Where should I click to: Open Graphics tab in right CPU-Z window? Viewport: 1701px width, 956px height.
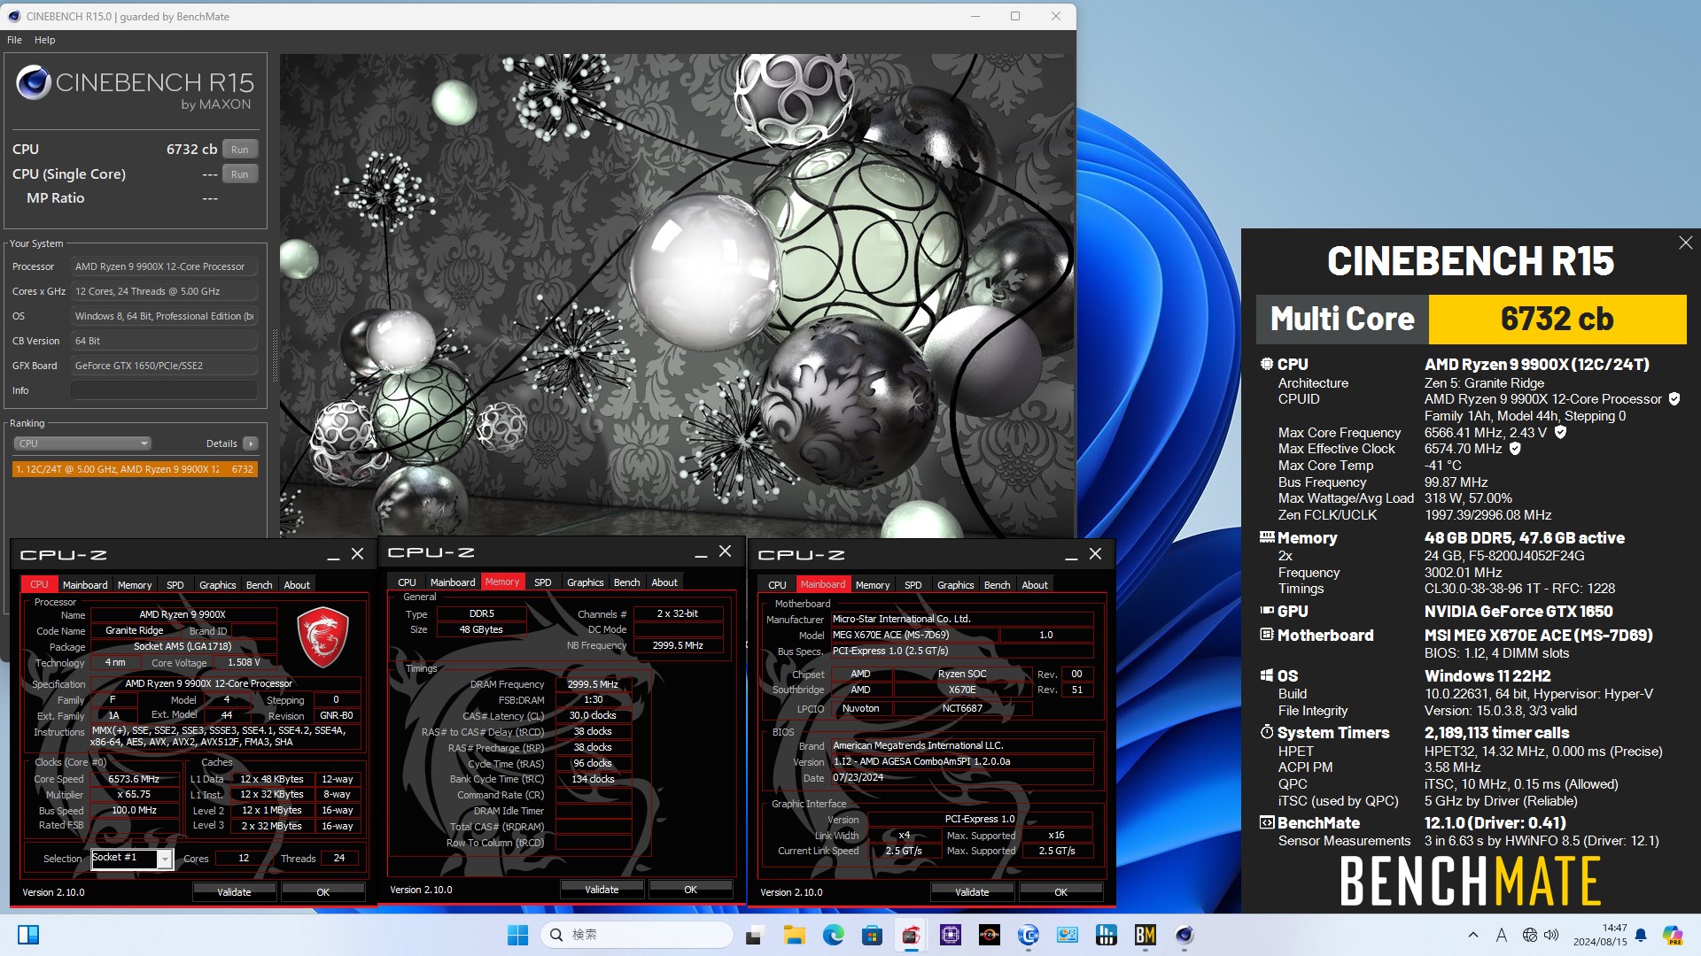coord(956,585)
